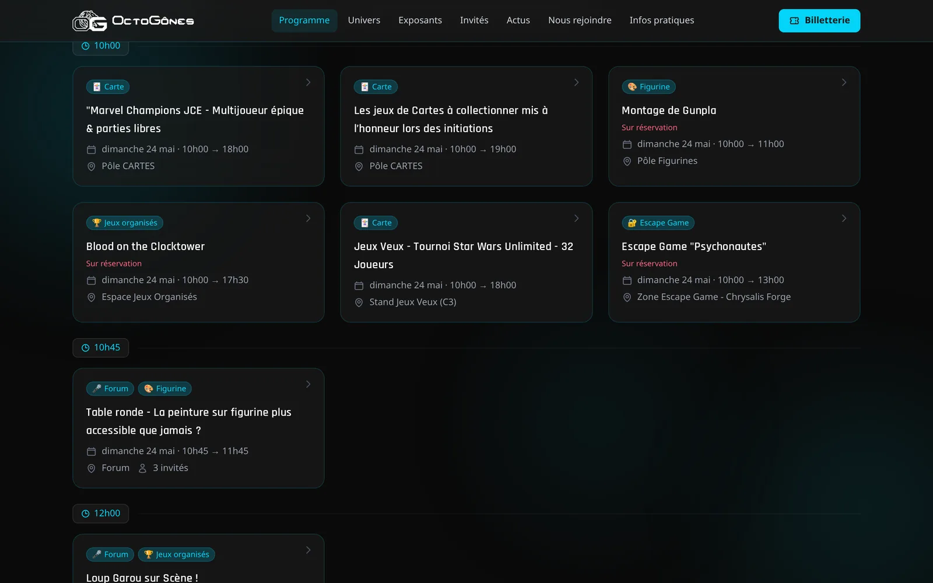The height and width of the screenshot is (583, 933).
Task: Click the 3 invités person icon
Action: [142, 468]
